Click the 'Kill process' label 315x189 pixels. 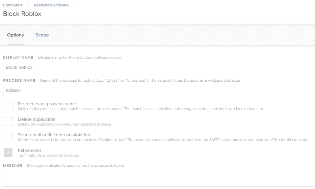(x=29, y=151)
